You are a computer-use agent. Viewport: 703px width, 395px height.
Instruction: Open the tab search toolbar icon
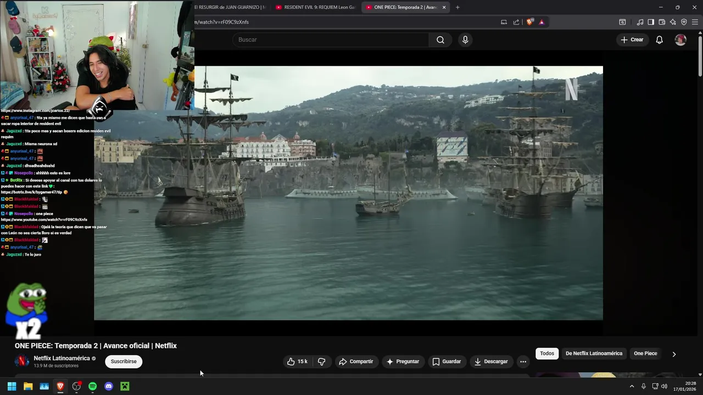(622, 22)
